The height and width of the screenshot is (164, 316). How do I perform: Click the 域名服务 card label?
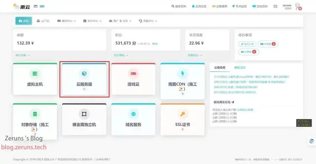(134, 125)
